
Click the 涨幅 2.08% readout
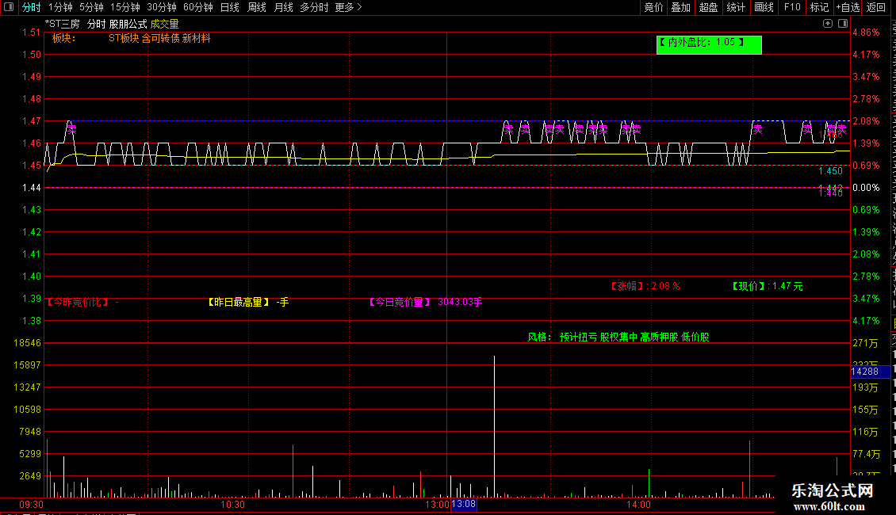[645, 286]
